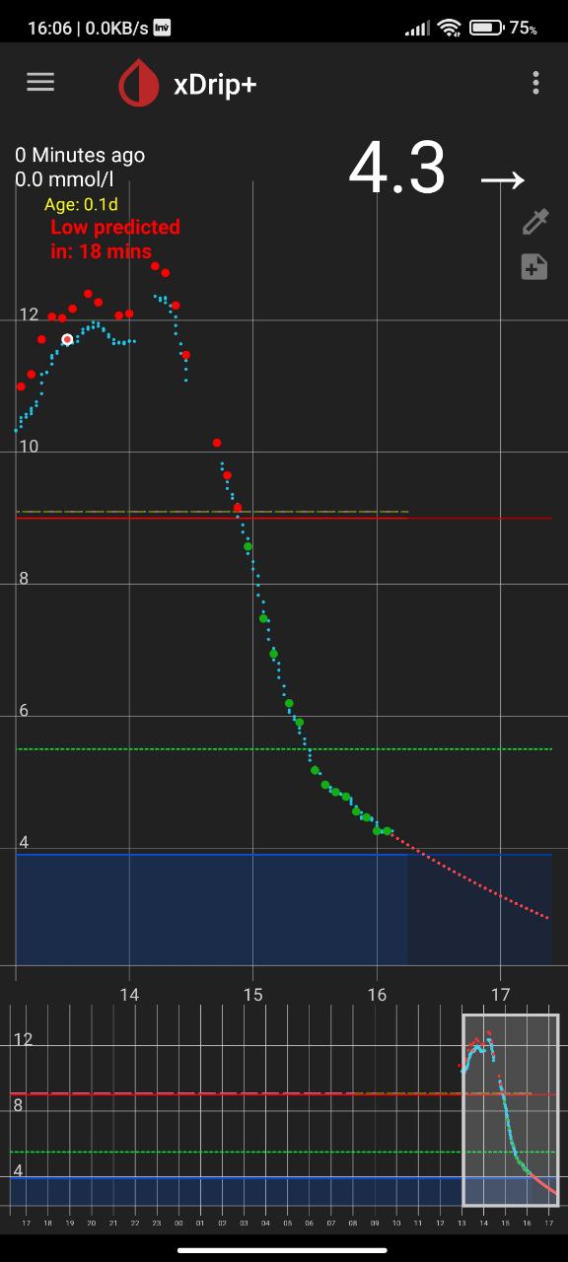
Task: Tap the '0 Minutes ago' status text
Action: (80, 155)
